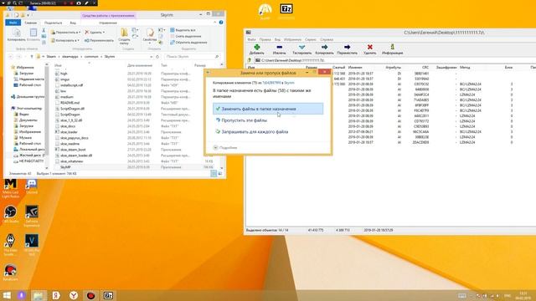
Task: Click 7-Zip Move (Переместить) arrow icon
Action: (347, 47)
